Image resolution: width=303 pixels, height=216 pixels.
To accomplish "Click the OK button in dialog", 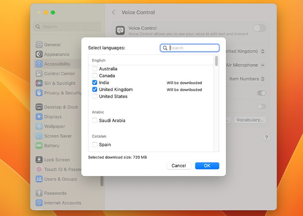I will click(207, 165).
